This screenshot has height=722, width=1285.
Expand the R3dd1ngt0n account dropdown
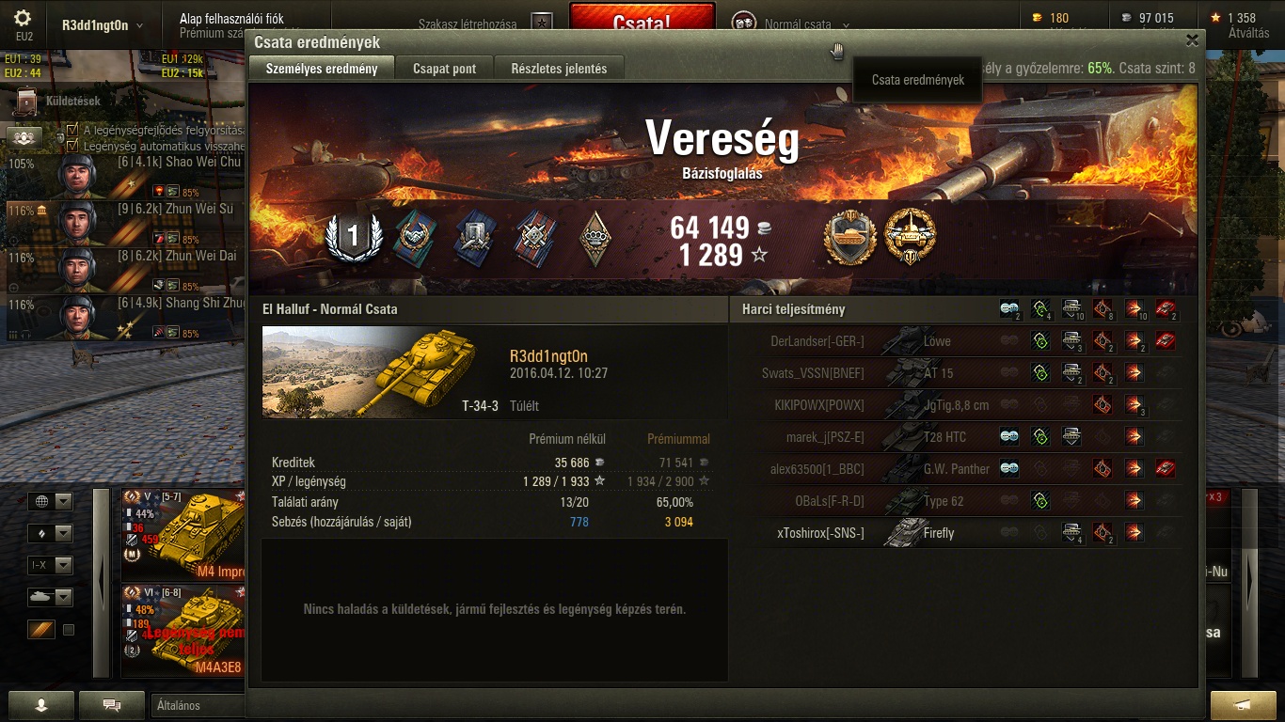103,25
